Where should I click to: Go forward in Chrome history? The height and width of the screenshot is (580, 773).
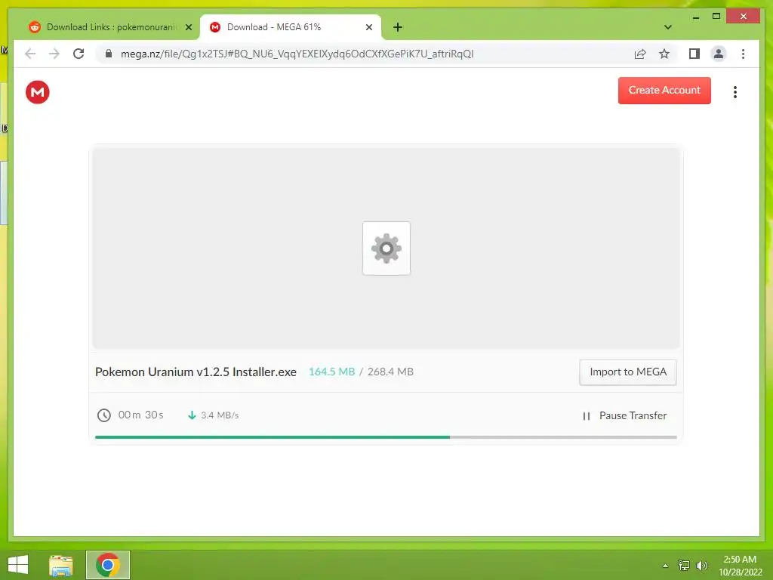tap(54, 54)
